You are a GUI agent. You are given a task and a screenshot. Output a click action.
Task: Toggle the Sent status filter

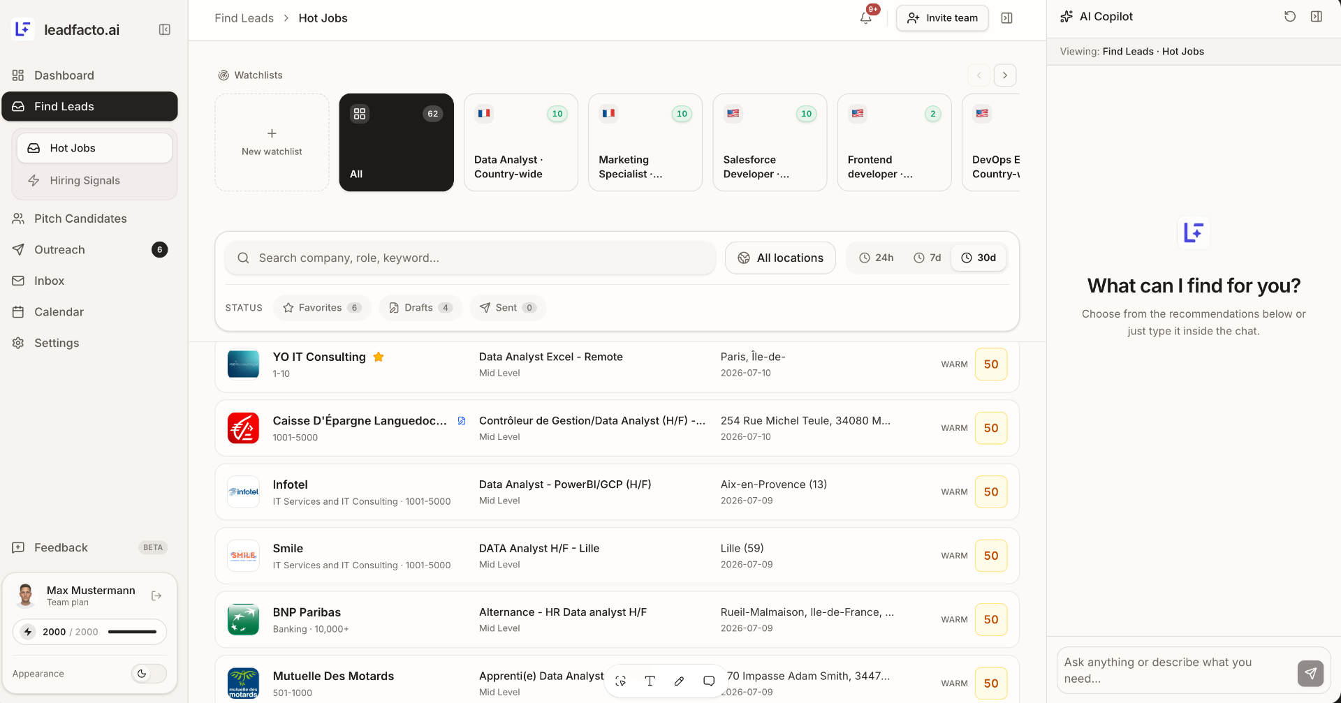pos(508,308)
